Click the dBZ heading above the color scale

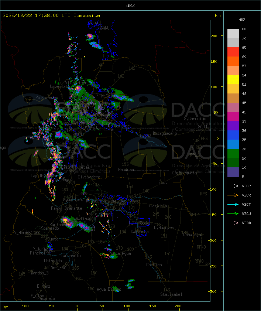coord(242,20)
